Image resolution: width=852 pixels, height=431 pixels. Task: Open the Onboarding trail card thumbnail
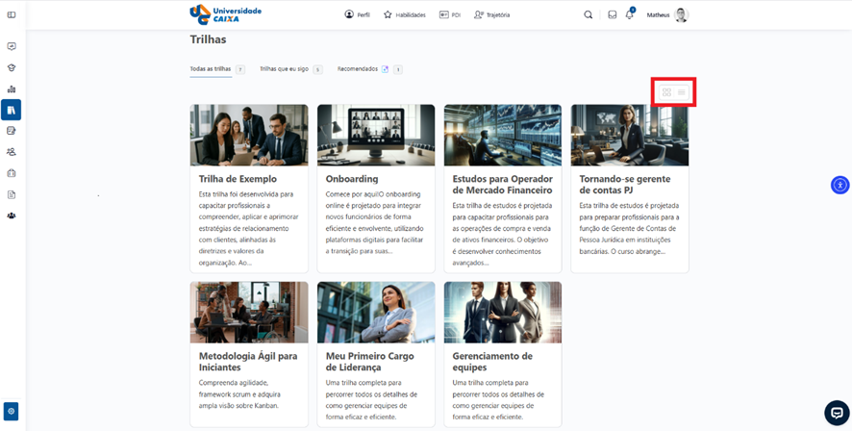(376, 136)
